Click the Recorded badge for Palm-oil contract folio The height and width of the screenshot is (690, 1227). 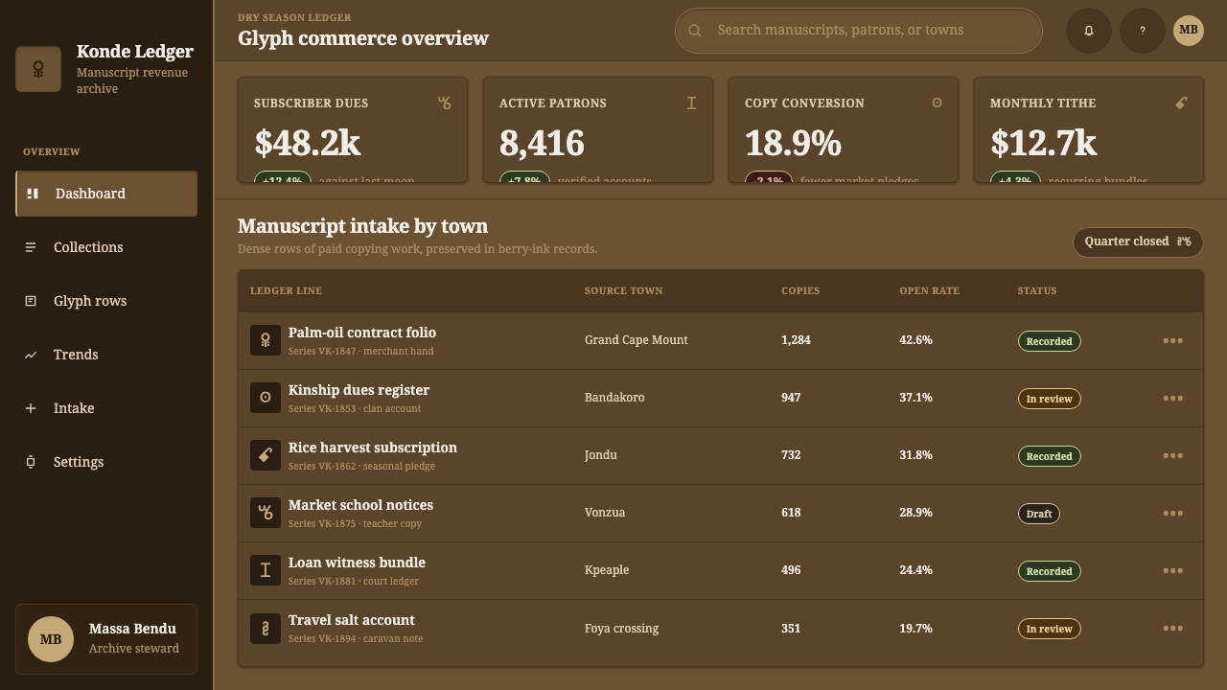1049,341
